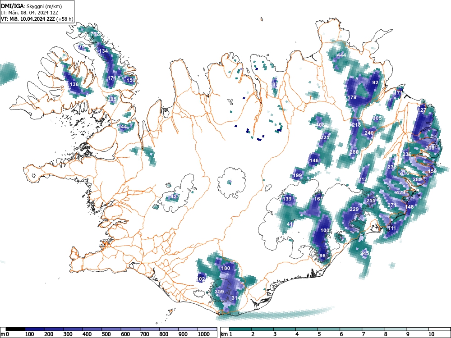Click the visibility value '427' on the glacier
This screenshot has height=338, width=451.
175,196
